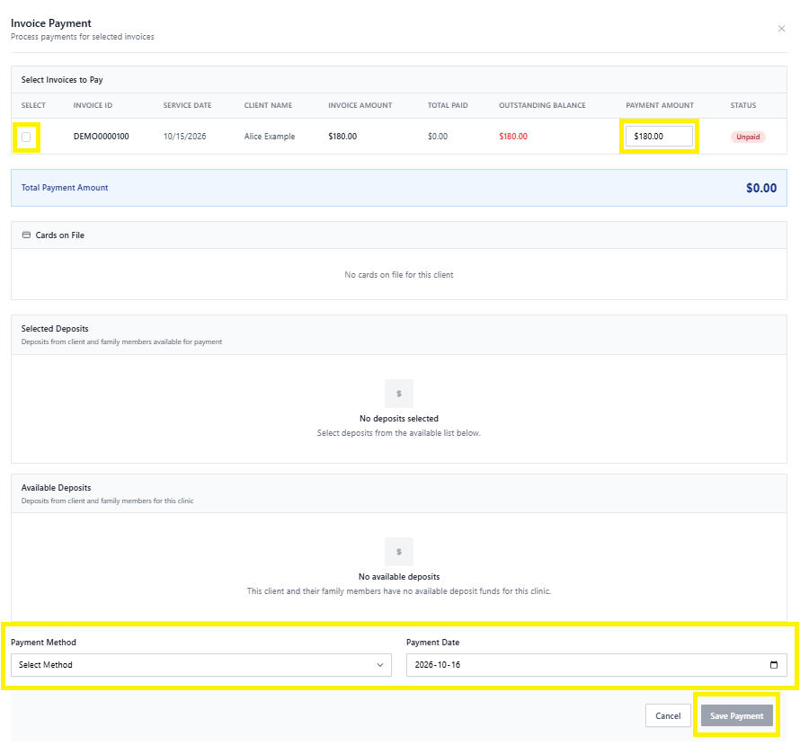Open the calendar picker icon
The width and height of the screenshot is (800, 754).
point(773,665)
